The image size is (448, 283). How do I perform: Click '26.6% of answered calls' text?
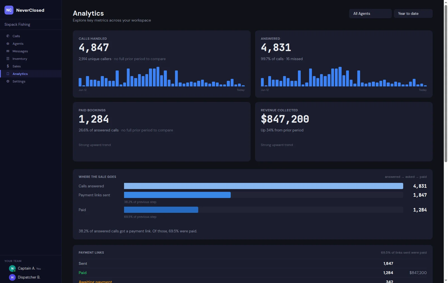pos(99,130)
